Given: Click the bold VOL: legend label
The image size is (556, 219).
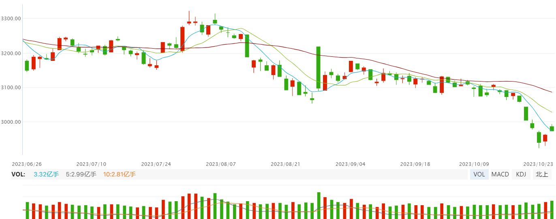Looking at the screenshot, I should pyautogui.click(x=18, y=174).
